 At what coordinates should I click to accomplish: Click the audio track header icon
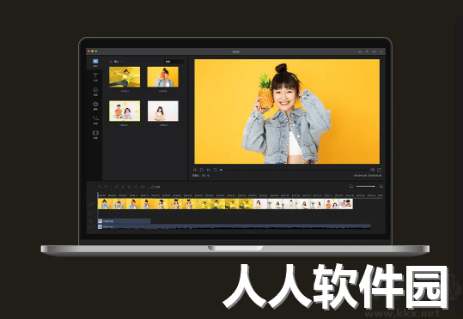(91, 226)
